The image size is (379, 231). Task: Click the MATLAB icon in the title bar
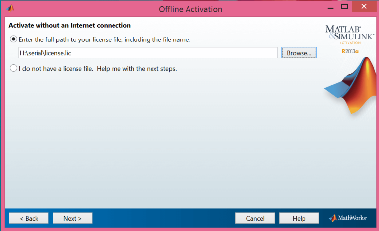[x=10, y=9]
